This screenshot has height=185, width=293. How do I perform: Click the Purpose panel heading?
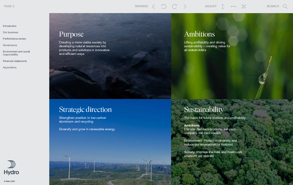coord(71,34)
